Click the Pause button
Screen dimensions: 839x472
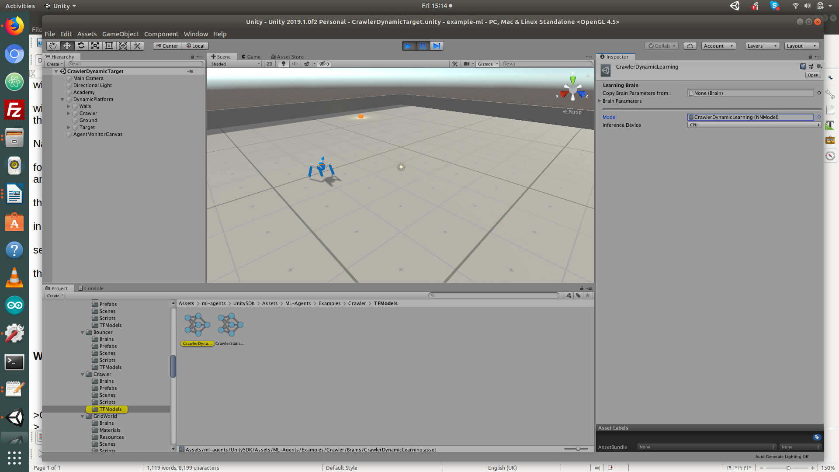point(423,46)
